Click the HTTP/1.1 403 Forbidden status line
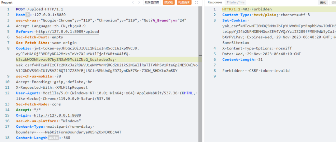This screenshot has width=336, height=142. pos(247,9)
